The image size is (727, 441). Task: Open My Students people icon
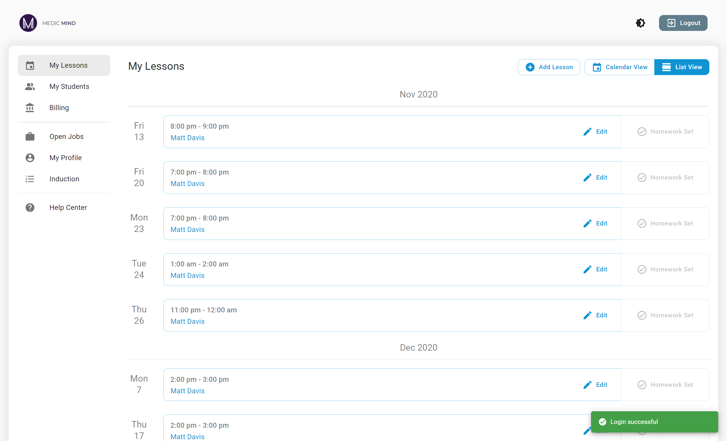click(x=30, y=87)
